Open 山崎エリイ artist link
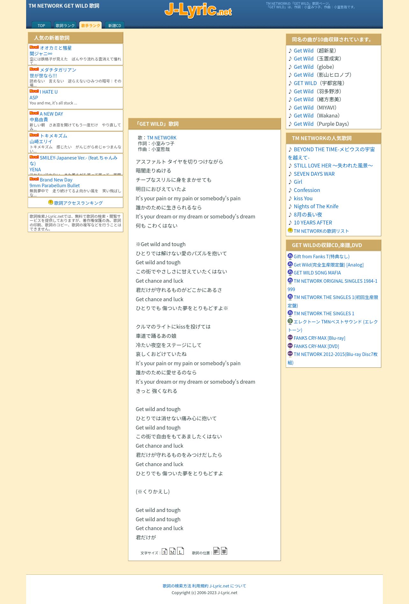The image size is (409, 604). tap(41, 141)
